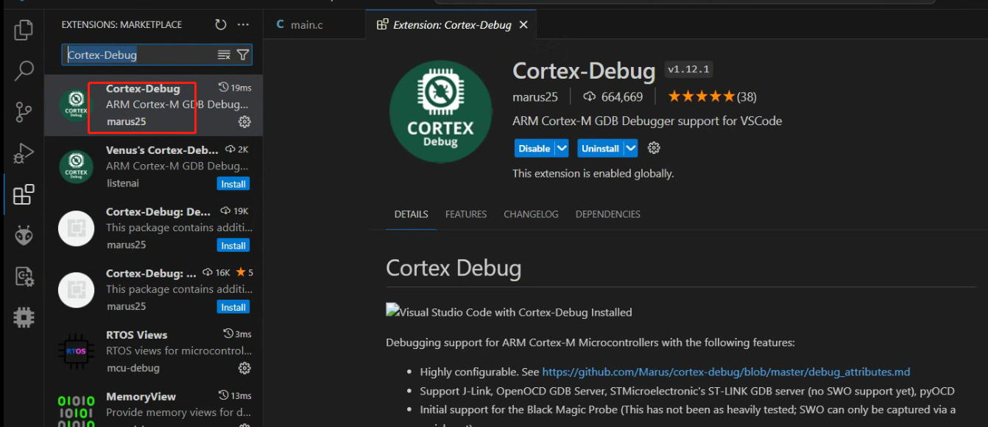
Task: Install Venus's Cortex-Debug extension
Action: click(x=233, y=184)
